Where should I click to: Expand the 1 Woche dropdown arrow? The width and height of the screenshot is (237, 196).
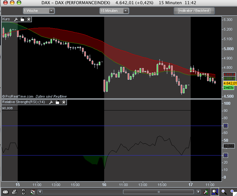pos(51,11)
